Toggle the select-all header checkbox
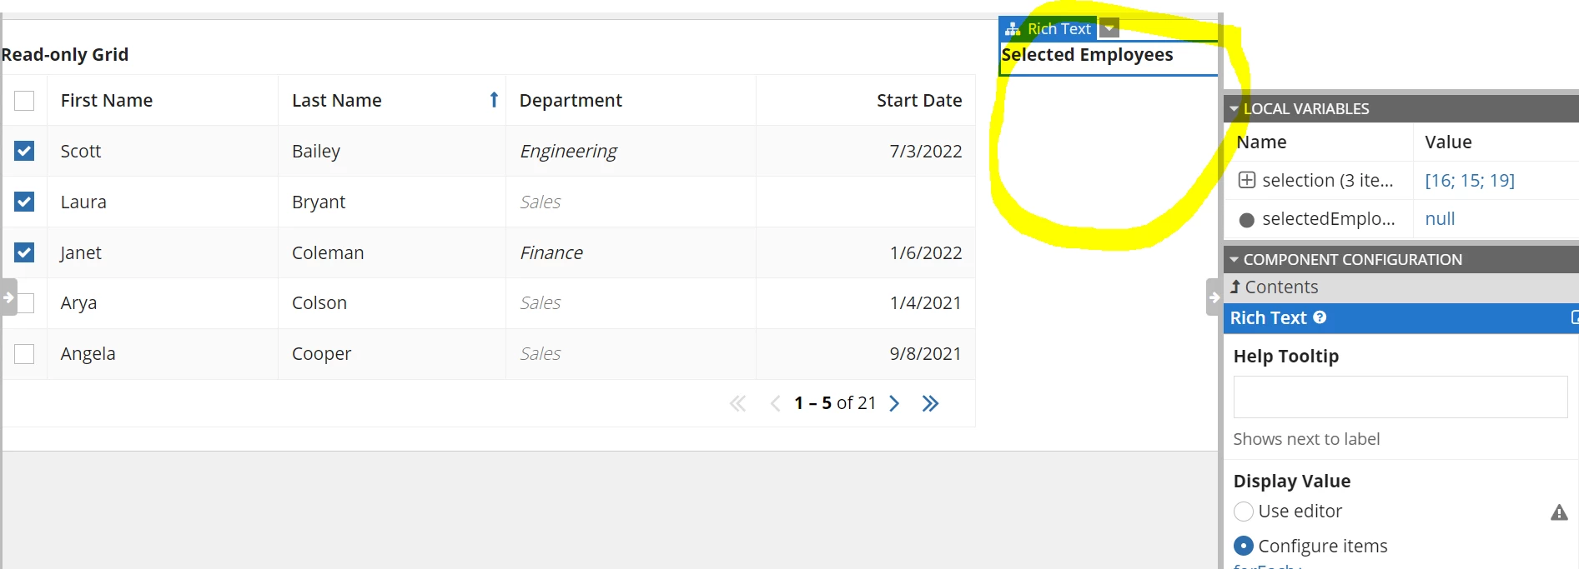The width and height of the screenshot is (1579, 569). (x=24, y=101)
